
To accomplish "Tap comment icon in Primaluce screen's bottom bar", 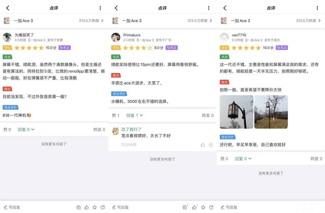I will pos(185,207).
